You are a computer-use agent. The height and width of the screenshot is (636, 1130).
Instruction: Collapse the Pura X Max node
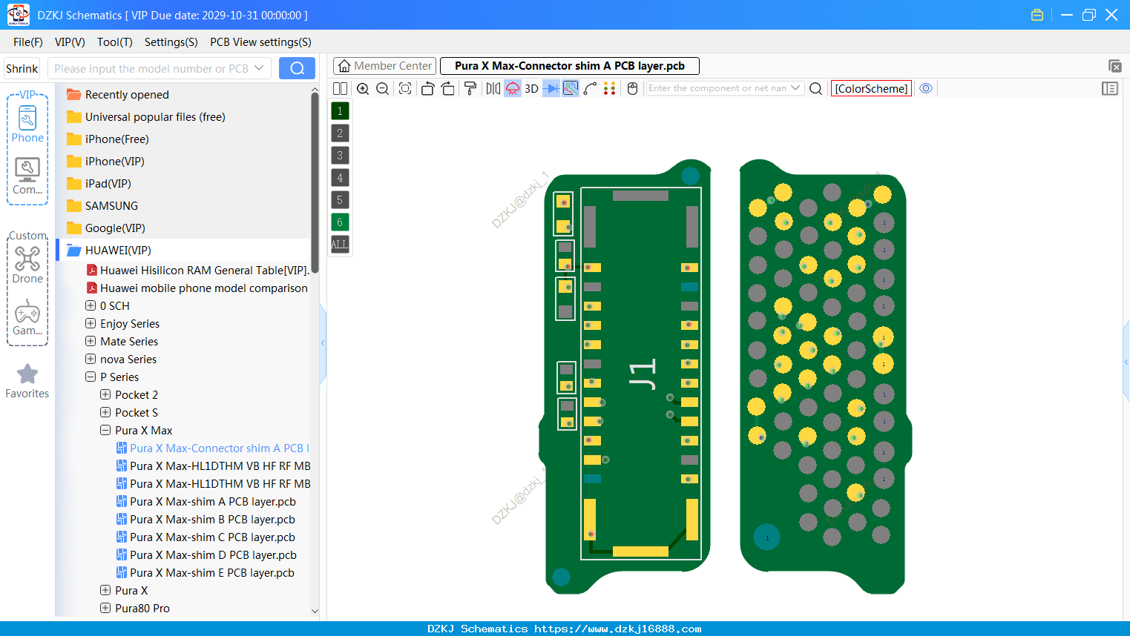pos(105,430)
